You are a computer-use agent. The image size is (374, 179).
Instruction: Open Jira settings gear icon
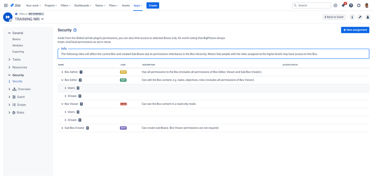click(x=359, y=5)
